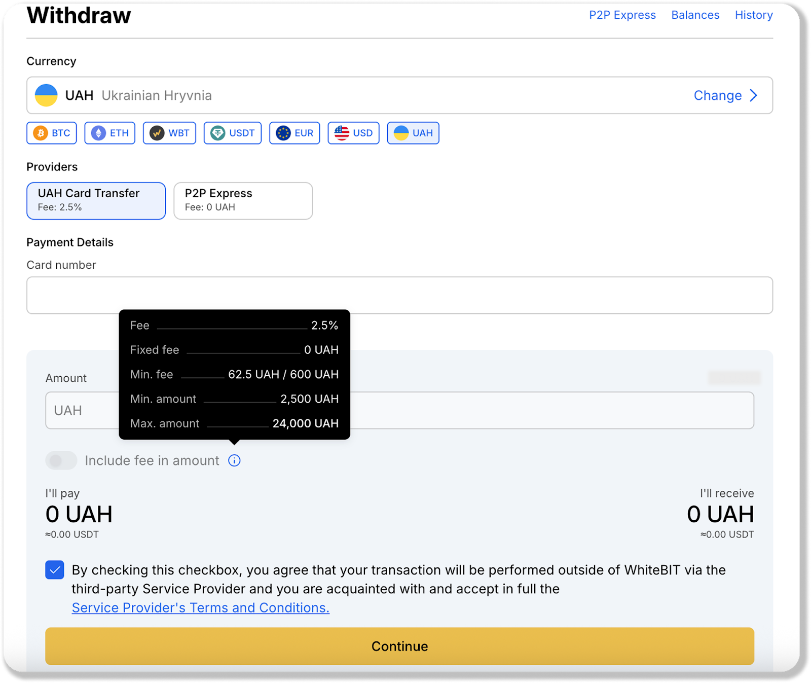Viewport: 811px width, 683px height.
Task: Select the BTC currency chip
Action: pos(52,133)
